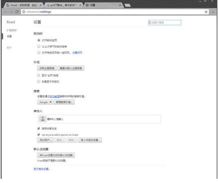This screenshot has width=218, height=183.
Task: Switch to the Xvast browser tab
Action: (22, 5)
